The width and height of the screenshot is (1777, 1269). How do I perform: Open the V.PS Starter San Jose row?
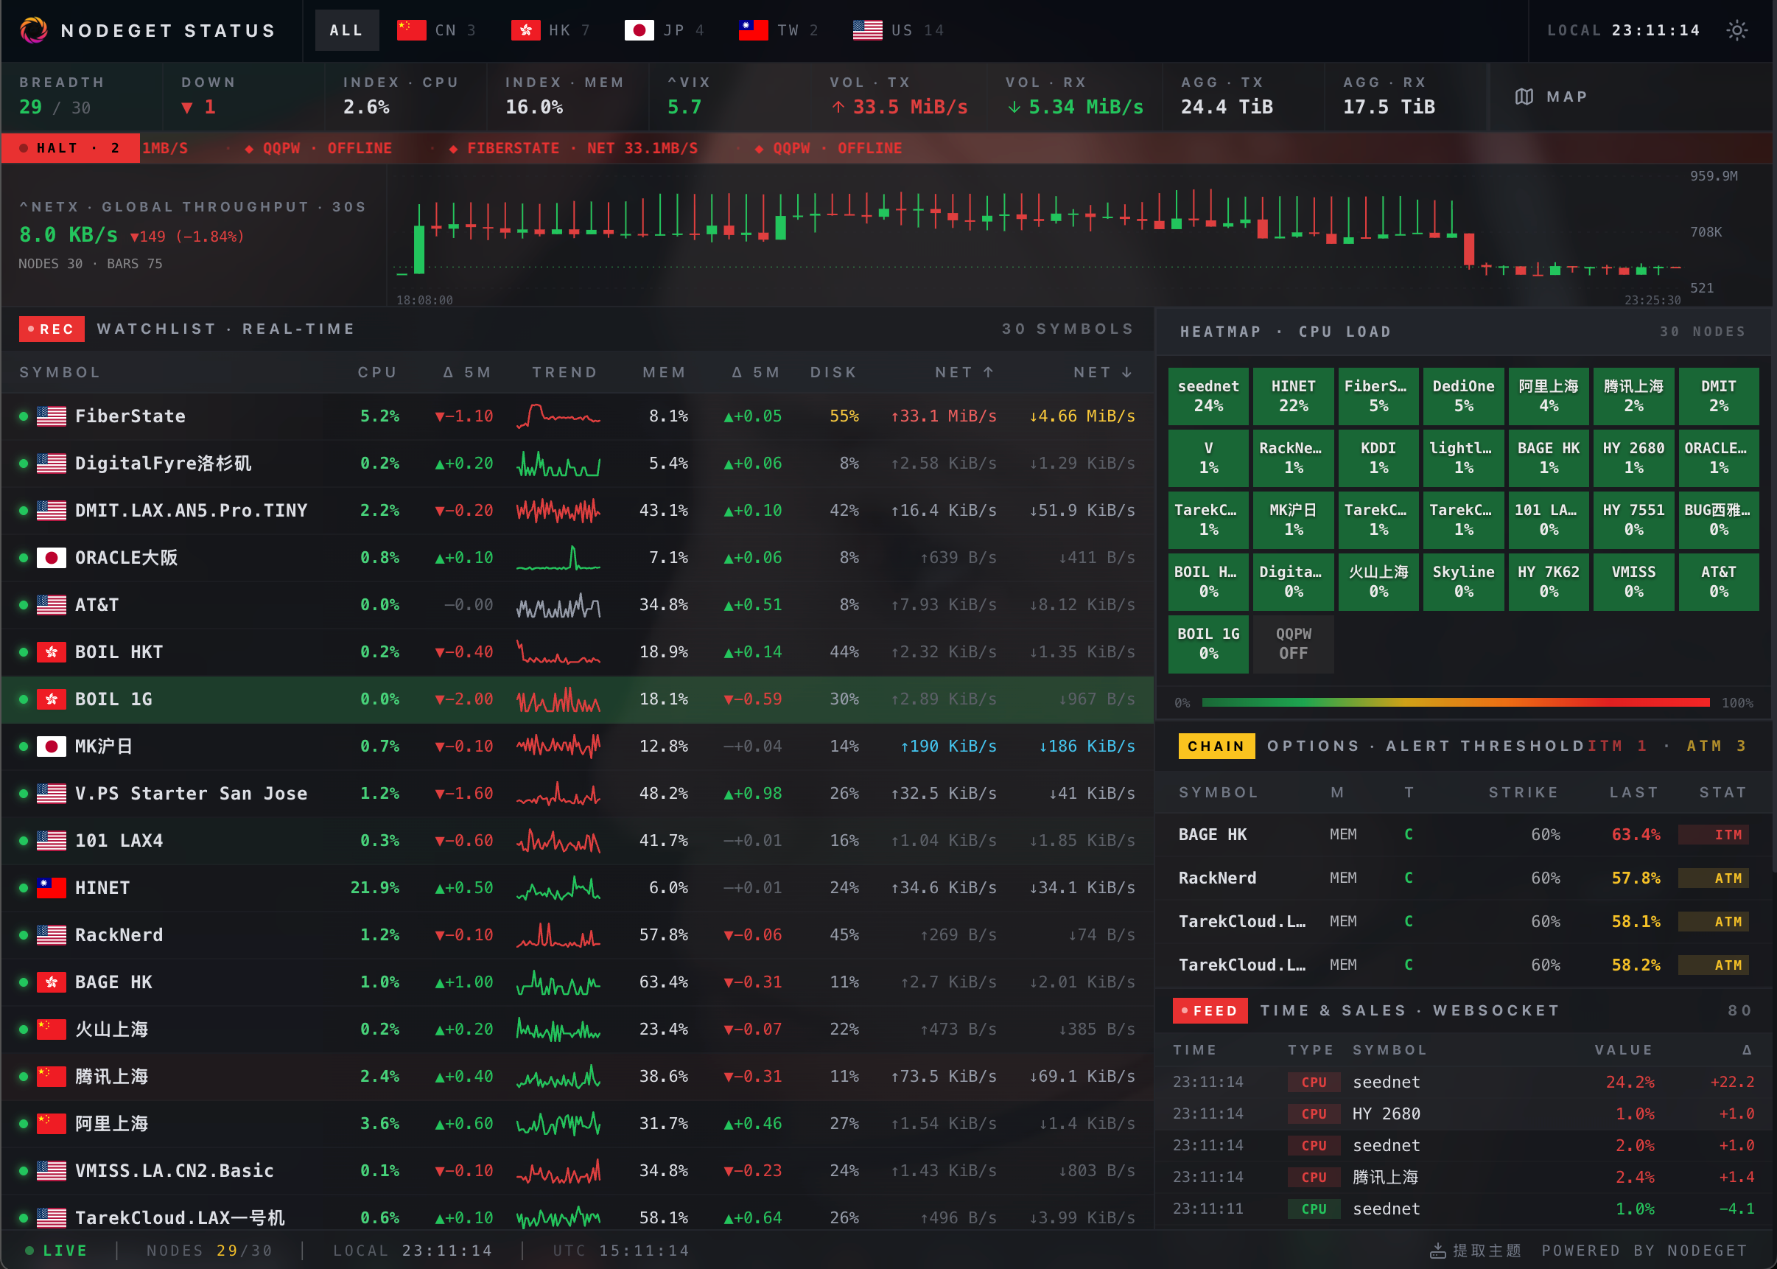pyautogui.click(x=578, y=794)
